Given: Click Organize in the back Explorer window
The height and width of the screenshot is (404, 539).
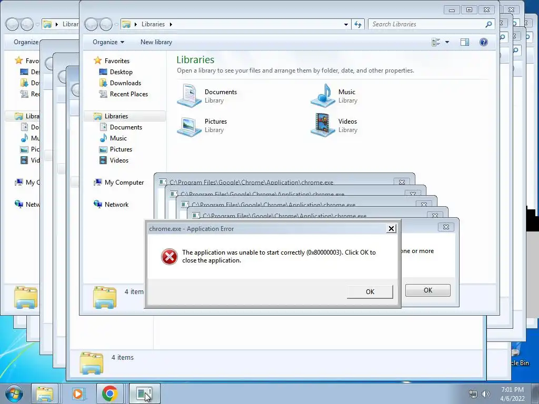Looking at the screenshot, I should (26, 42).
